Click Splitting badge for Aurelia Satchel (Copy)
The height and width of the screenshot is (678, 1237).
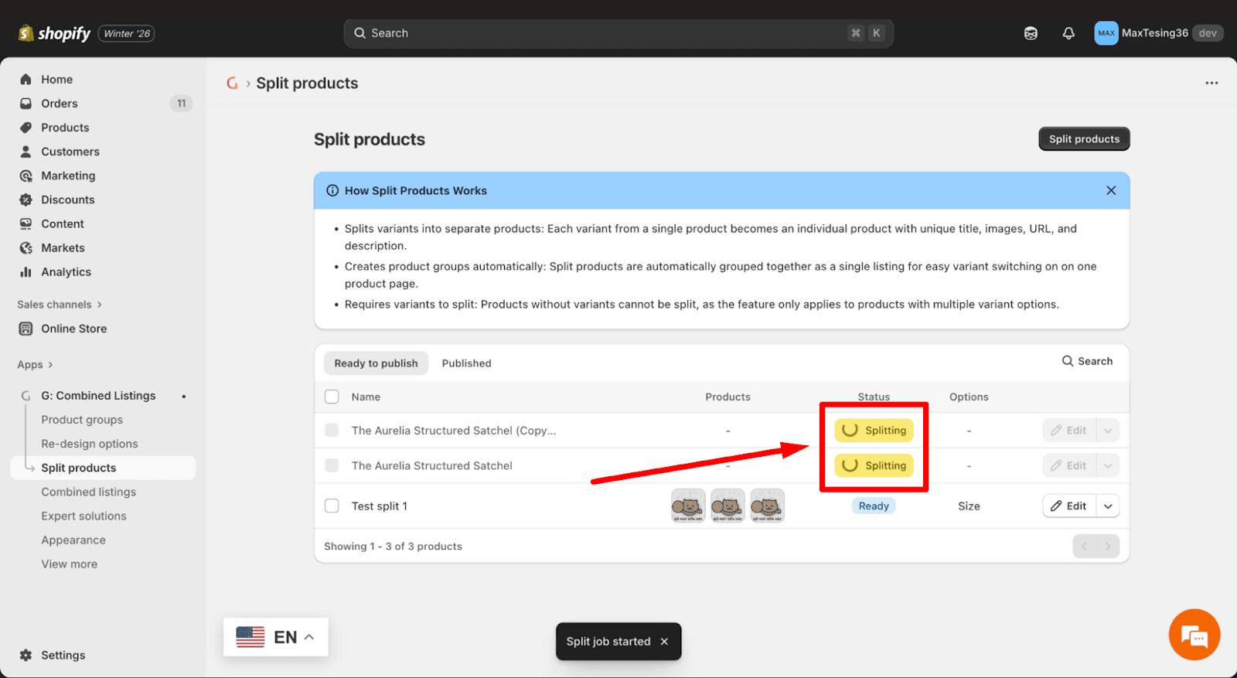coord(874,430)
